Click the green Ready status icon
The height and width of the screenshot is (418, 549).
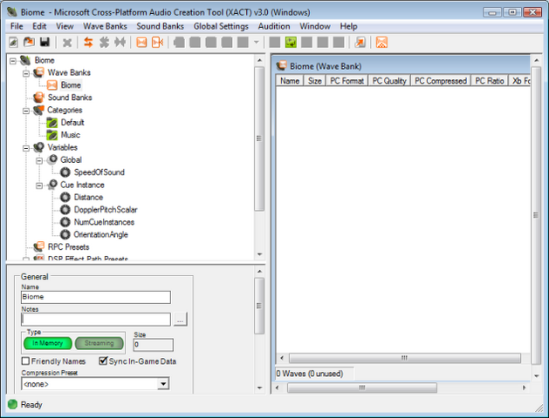[12, 404]
